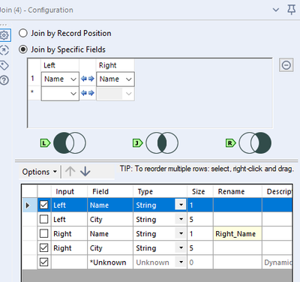Click the Field column header
The height and width of the screenshot is (282, 300).
[110, 191]
